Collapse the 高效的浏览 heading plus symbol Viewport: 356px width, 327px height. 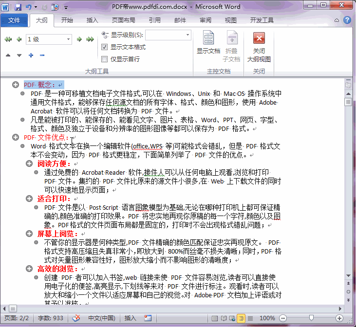click(29, 269)
